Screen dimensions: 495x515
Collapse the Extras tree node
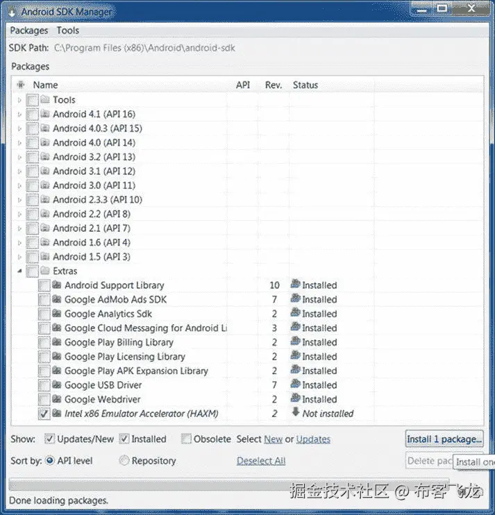(x=19, y=271)
